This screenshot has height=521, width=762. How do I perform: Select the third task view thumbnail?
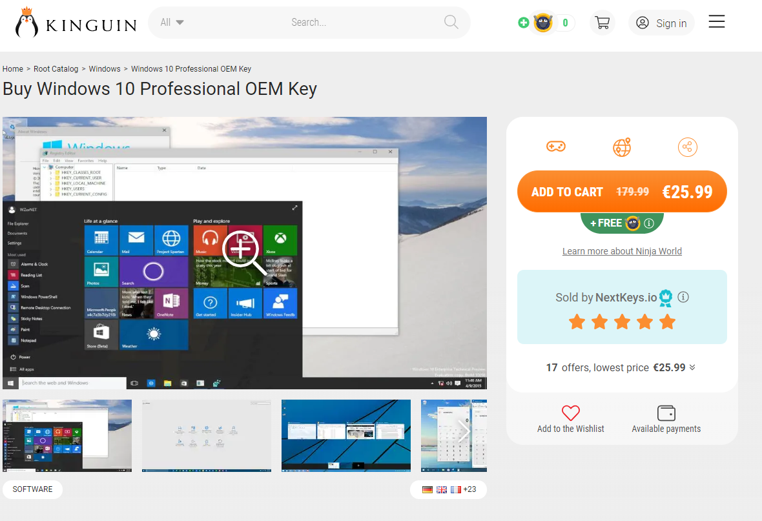tap(346, 436)
